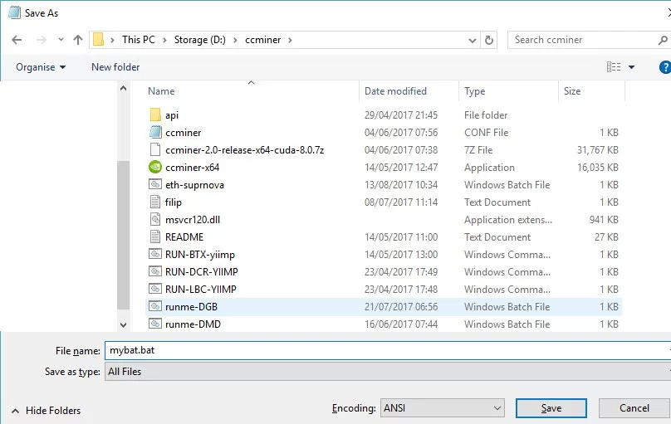Open recent locations dropdown chevron

[x=61, y=40]
